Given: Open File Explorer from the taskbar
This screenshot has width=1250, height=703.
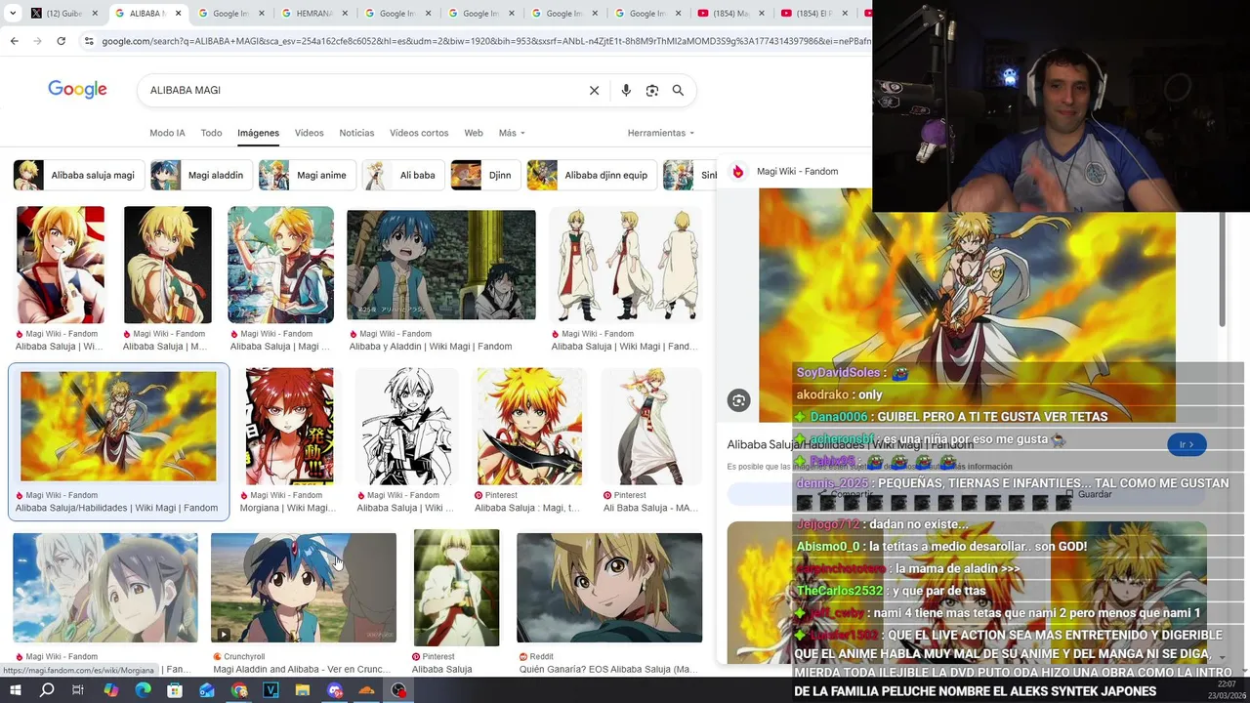Looking at the screenshot, I should coord(303,690).
